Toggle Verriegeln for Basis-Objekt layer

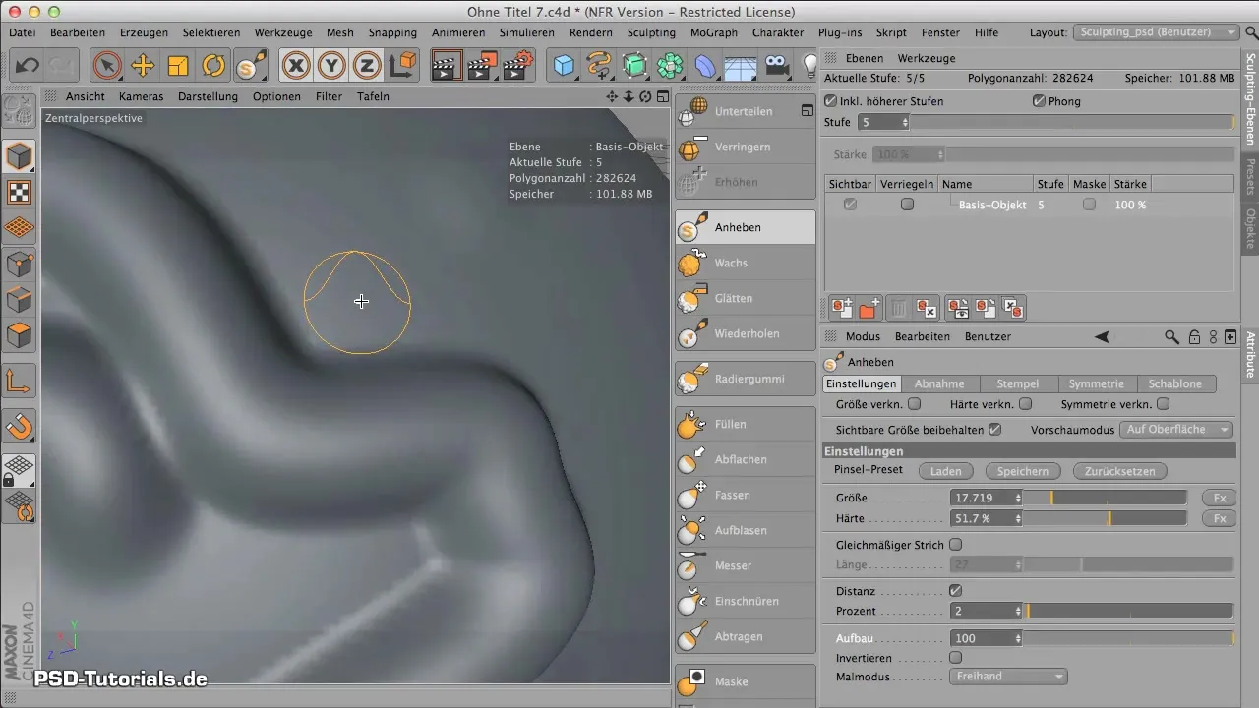[907, 205]
